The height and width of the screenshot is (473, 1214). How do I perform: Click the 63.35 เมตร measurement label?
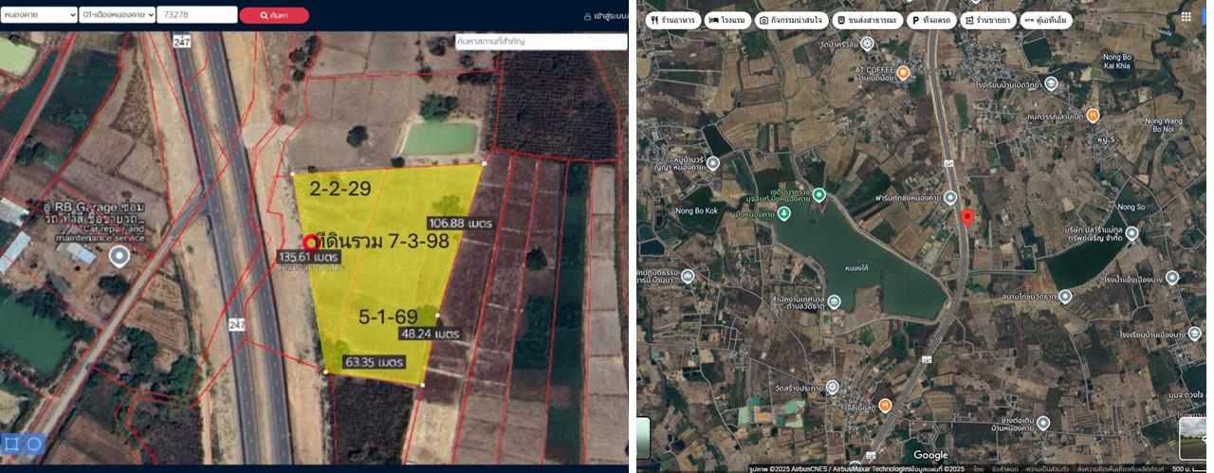click(374, 362)
